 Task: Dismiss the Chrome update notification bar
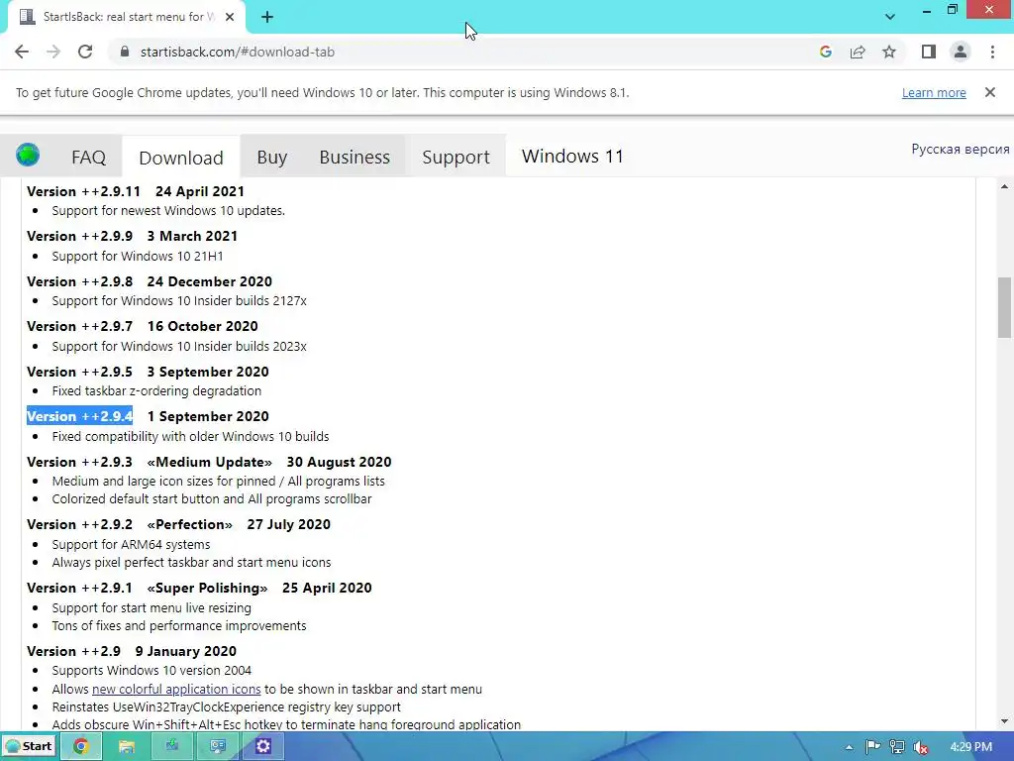(x=990, y=92)
